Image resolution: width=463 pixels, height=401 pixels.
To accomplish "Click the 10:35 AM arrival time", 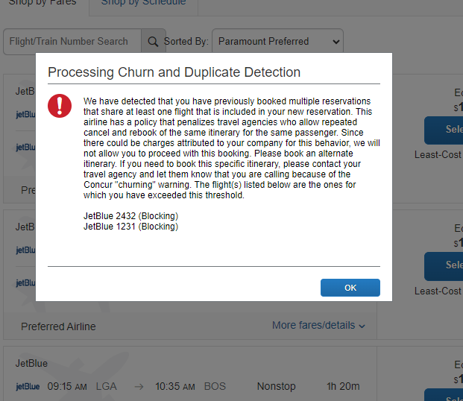I will point(175,386).
